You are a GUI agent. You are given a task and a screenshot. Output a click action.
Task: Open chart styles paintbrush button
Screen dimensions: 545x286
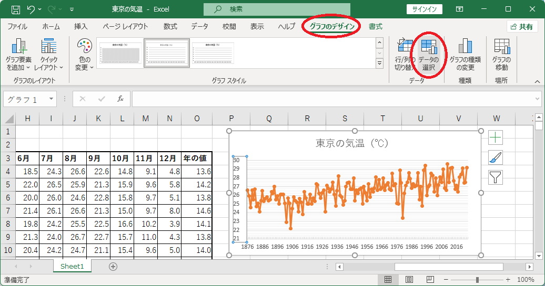[x=496, y=157]
